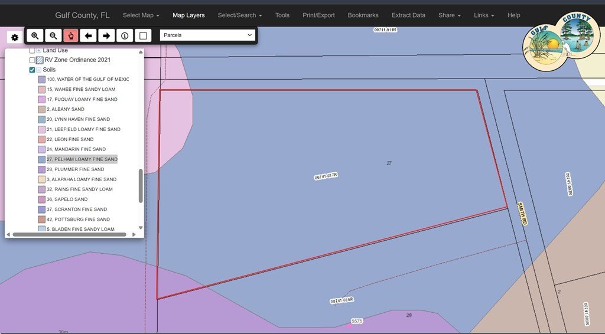
Task: Click the zoom out magnifier tool
Action: [53, 36]
